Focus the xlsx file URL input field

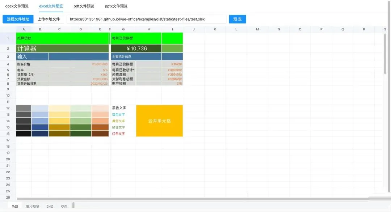[146, 19]
